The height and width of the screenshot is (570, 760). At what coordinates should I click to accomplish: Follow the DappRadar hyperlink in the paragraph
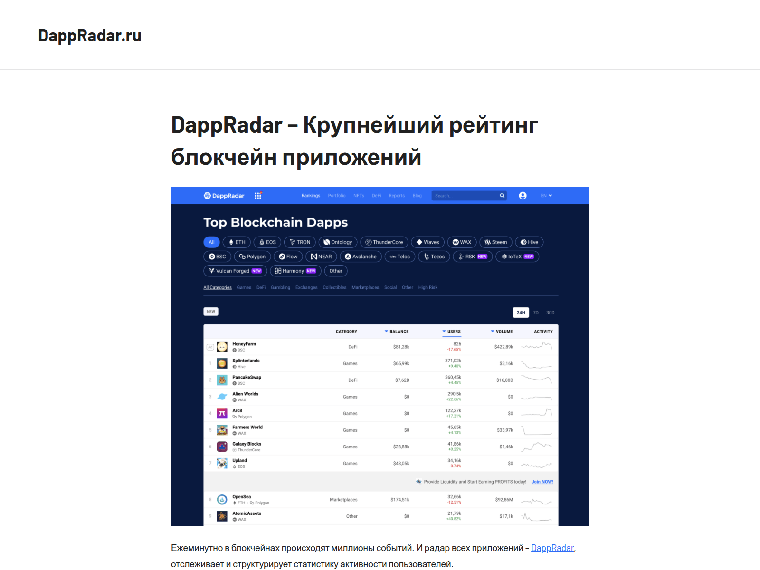(x=552, y=548)
